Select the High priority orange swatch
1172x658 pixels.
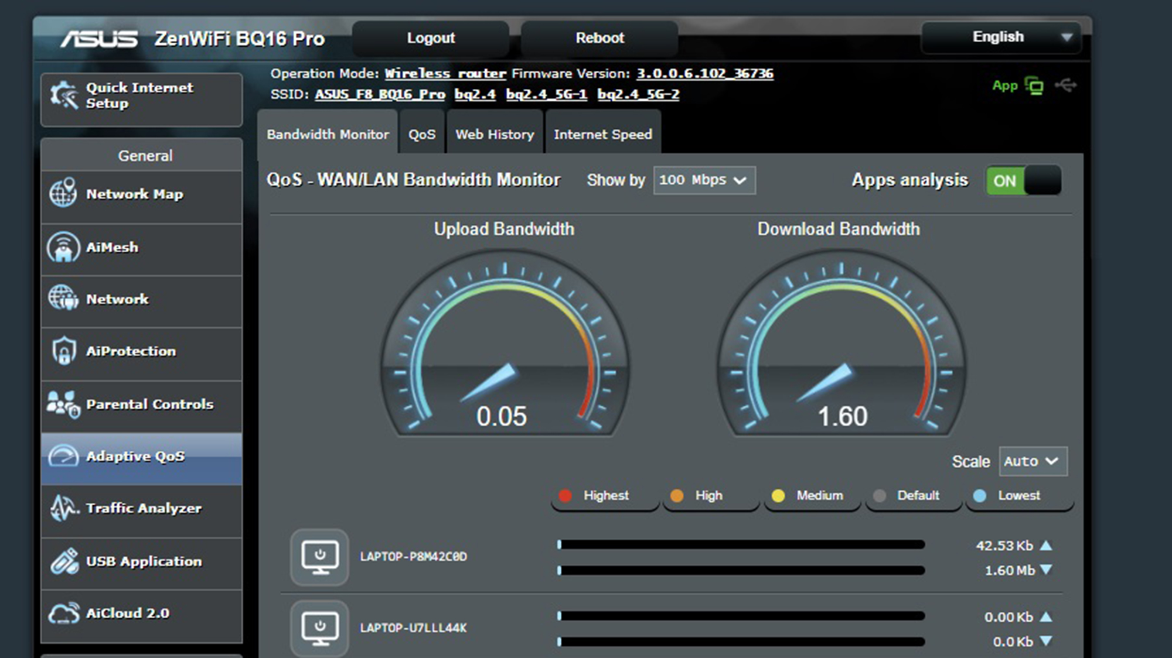(x=677, y=496)
